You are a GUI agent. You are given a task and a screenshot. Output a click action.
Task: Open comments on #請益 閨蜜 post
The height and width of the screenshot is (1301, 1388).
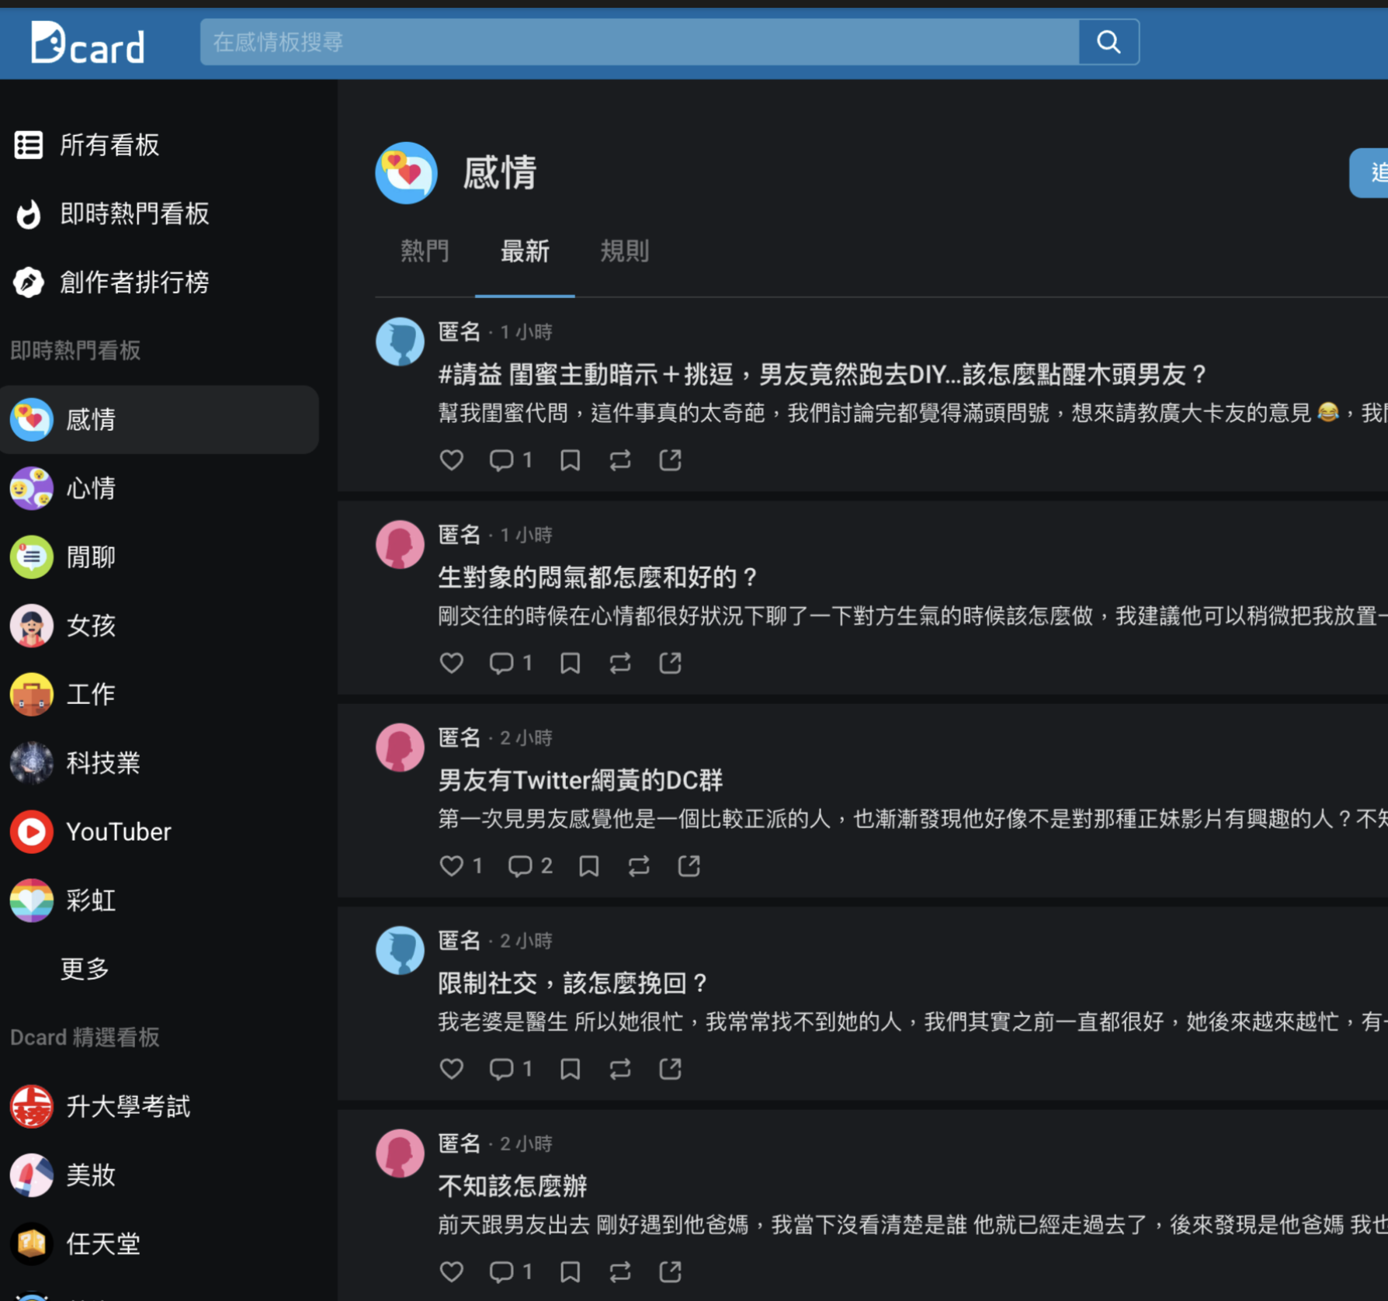[511, 460]
